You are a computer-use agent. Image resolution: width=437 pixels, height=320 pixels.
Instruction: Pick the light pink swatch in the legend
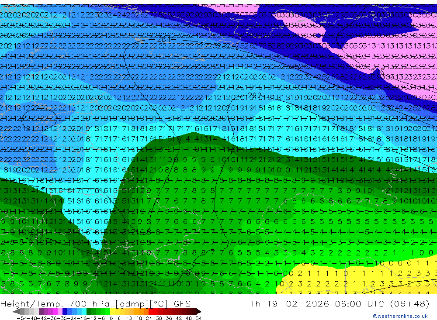[x=60, y=312]
